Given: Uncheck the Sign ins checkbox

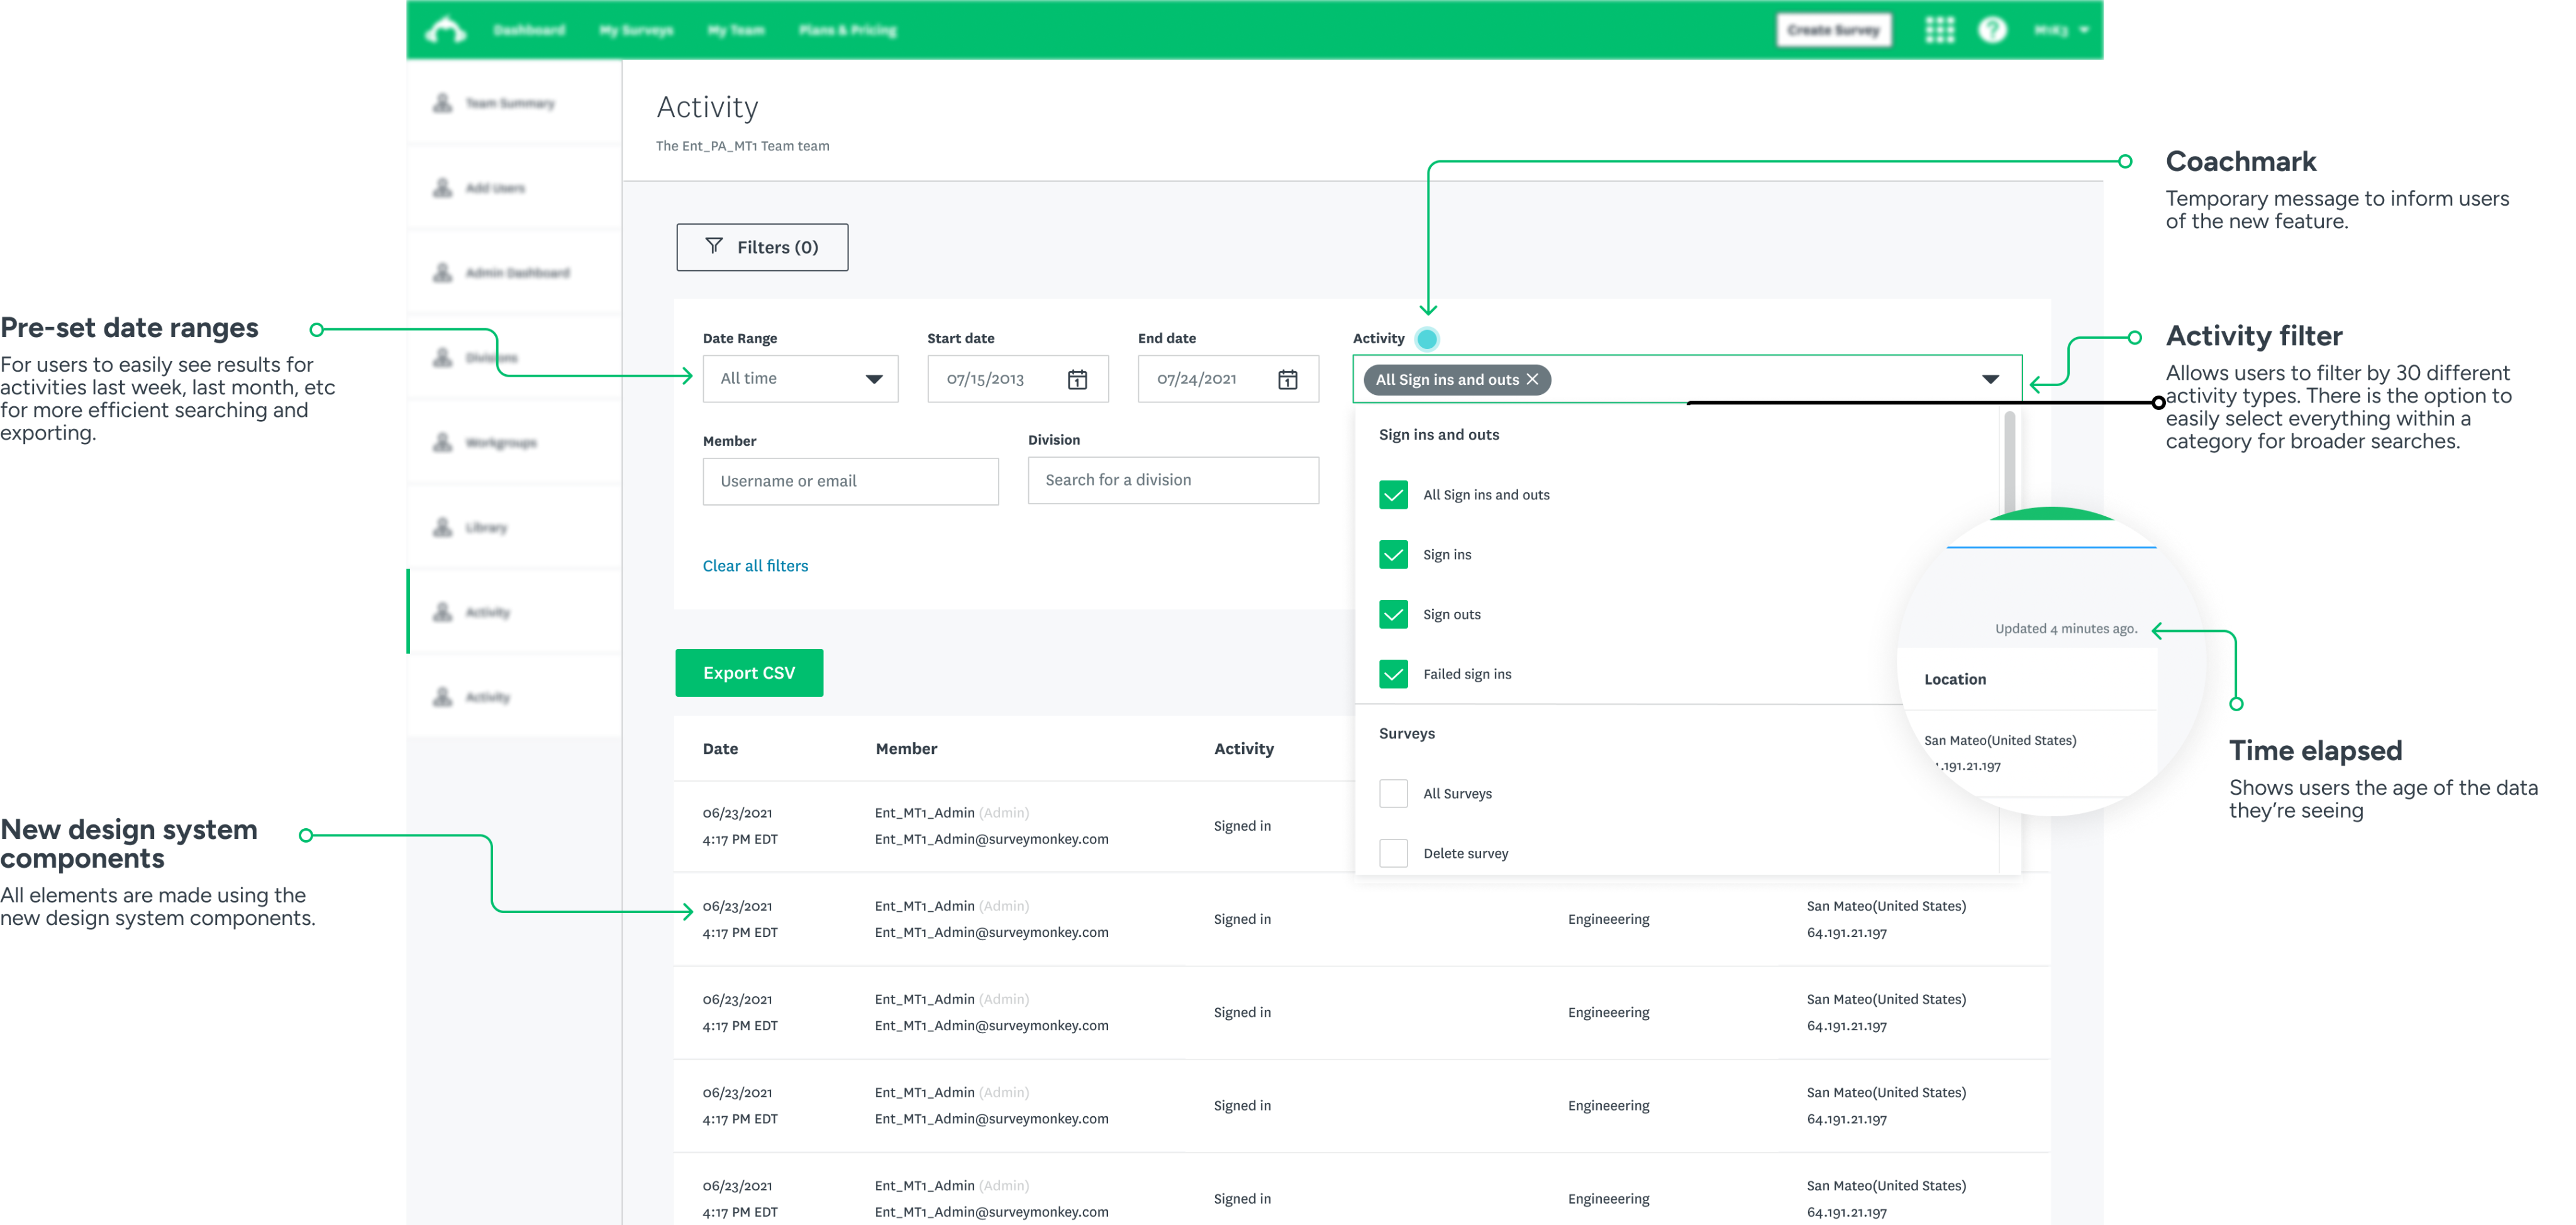Looking at the screenshot, I should (x=1393, y=554).
